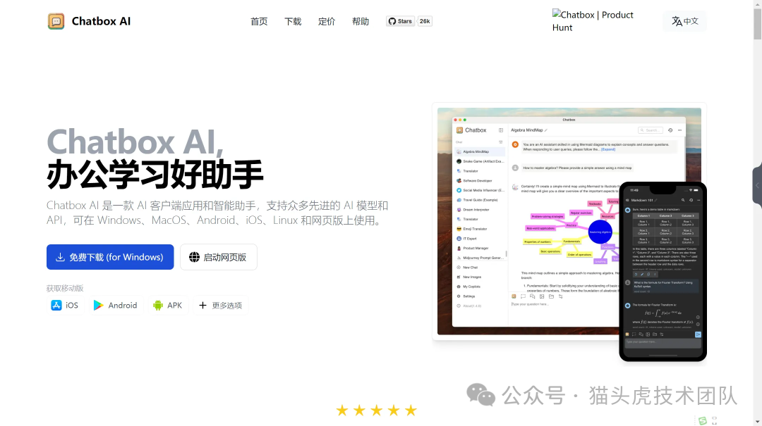The width and height of the screenshot is (762, 426).
Task: Click the 获取移动版 label
Action: pyautogui.click(x=65, y=288)
